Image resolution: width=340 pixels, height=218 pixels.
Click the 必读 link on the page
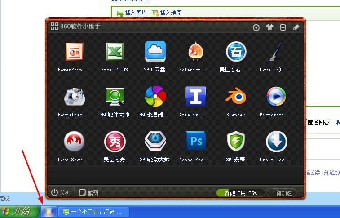click(313, 173)
